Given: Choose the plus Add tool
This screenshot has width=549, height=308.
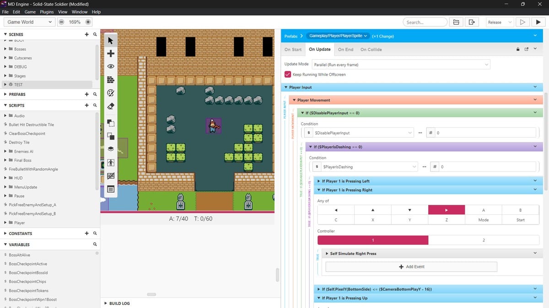Looking at the screenshot, I should click(x=110, y=53).
